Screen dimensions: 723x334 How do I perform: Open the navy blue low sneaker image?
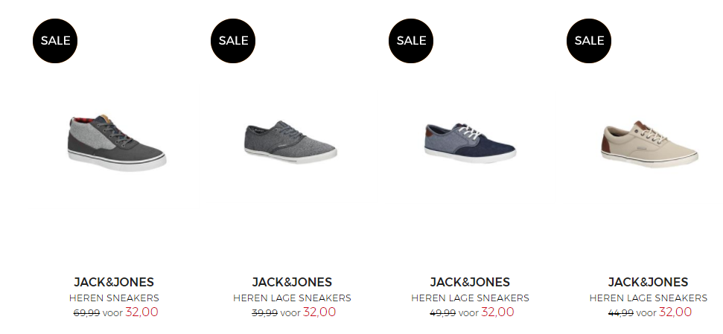(x=470, y=142)
